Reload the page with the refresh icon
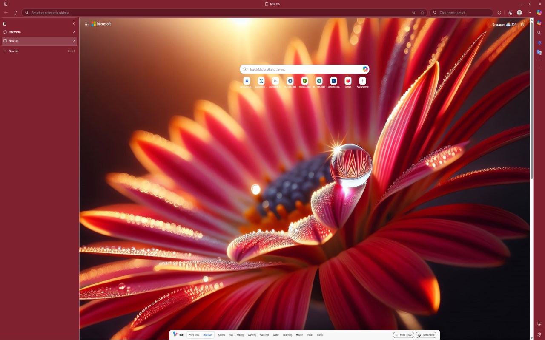545x340 pixels. point(15,13)
